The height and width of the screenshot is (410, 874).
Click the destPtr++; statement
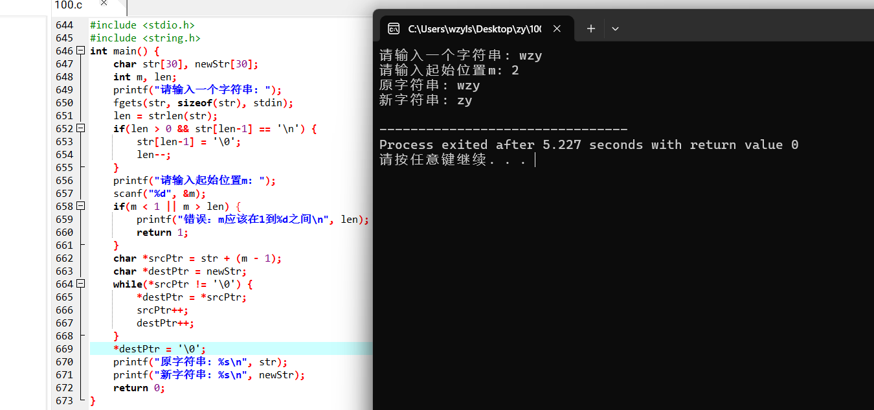tap(165, 323)
